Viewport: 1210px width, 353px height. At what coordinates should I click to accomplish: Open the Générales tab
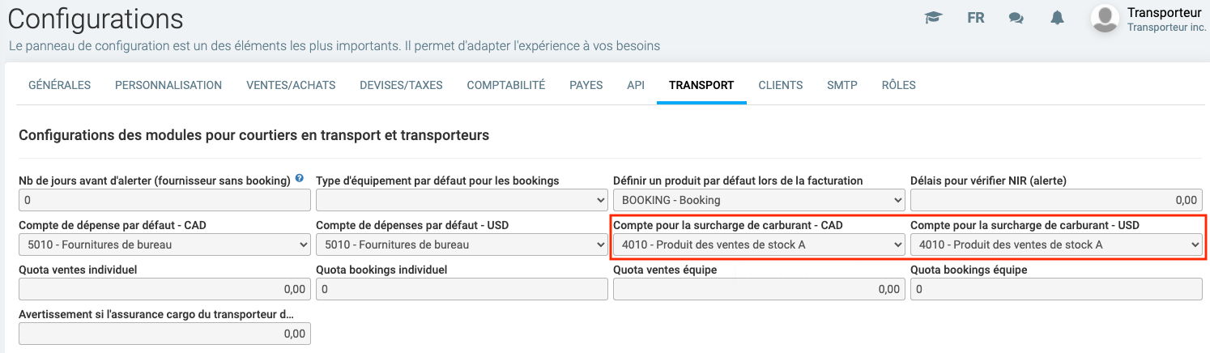pos(59,85)
